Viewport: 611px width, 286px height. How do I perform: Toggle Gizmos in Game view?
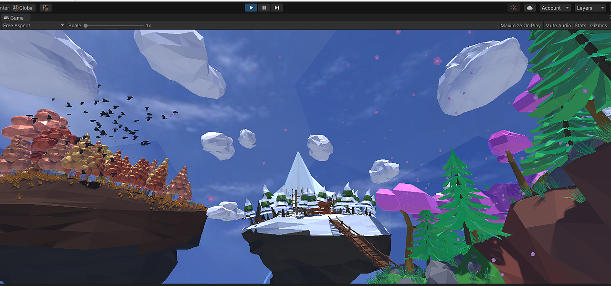pos(599,25)
